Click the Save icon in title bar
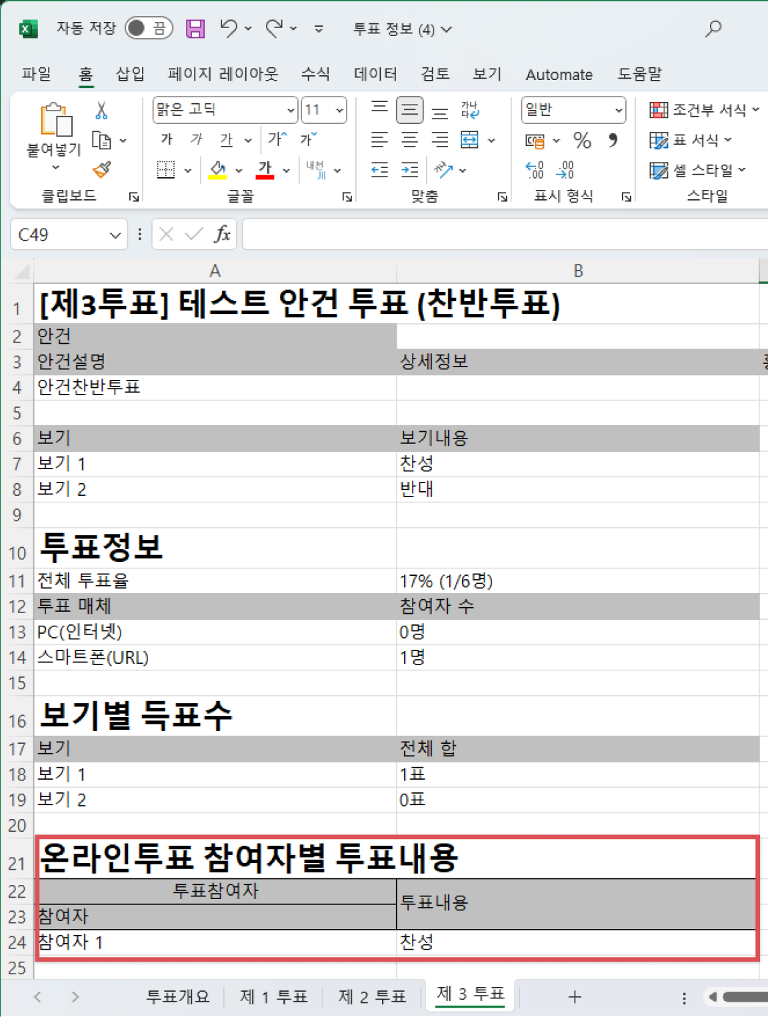Image resolution: width=768 pixels, height=1017 pixels. tap(195, 29)
